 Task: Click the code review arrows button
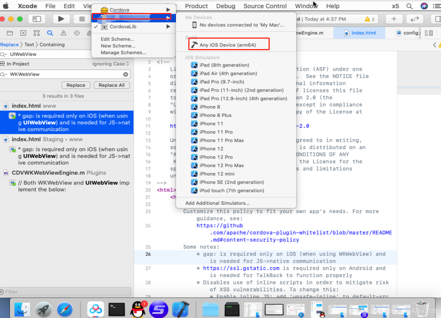(x=415, y=19)
